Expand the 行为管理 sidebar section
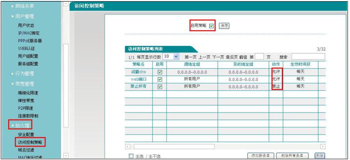Image resolution: width=350 pixels, height=160 pixels. [23, 73]
